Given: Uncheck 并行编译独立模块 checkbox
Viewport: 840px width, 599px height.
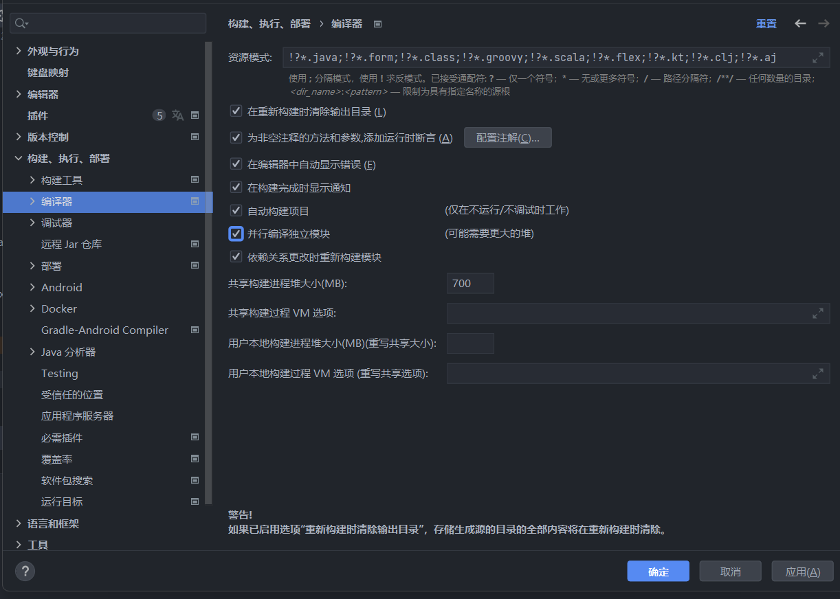Looking at the screenshot, I should point(236,234).
